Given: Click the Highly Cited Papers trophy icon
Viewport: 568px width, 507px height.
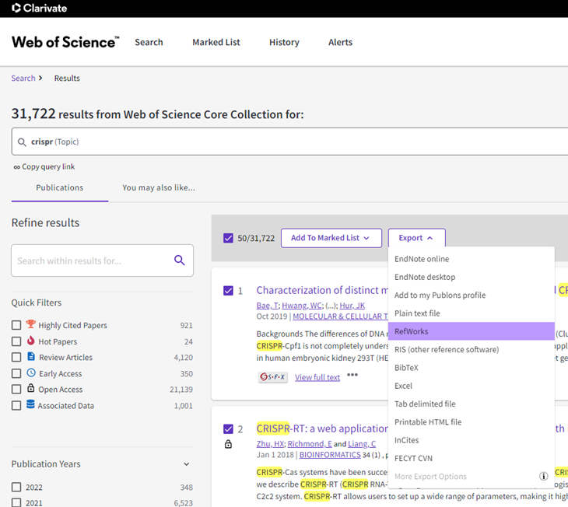Looking at the screenshot, I should (31, 324).
